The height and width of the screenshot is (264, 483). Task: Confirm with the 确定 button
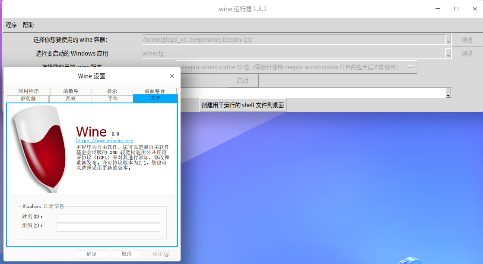[x=92, y=254]
